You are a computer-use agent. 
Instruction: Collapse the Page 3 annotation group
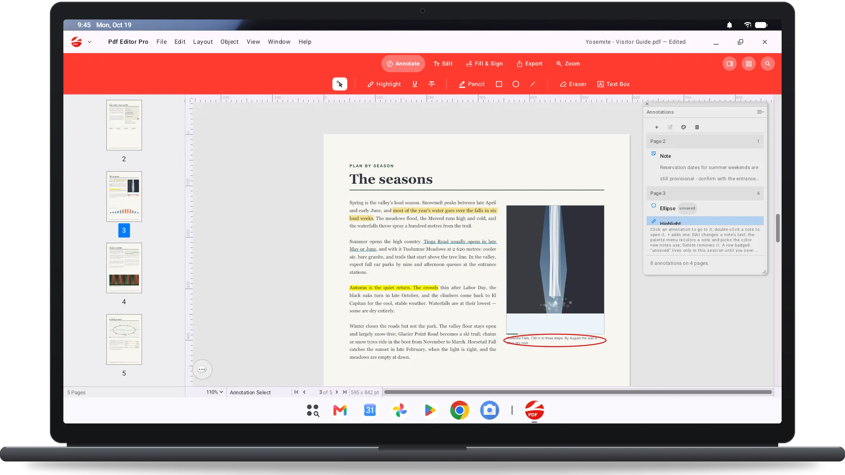(x=705, y=193)
